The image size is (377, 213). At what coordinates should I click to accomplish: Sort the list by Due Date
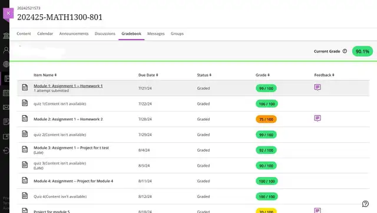148,75
